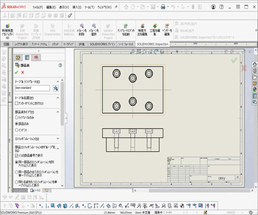Uncheck 1つの部品番号で表示 checkbox

pos(17,155)
